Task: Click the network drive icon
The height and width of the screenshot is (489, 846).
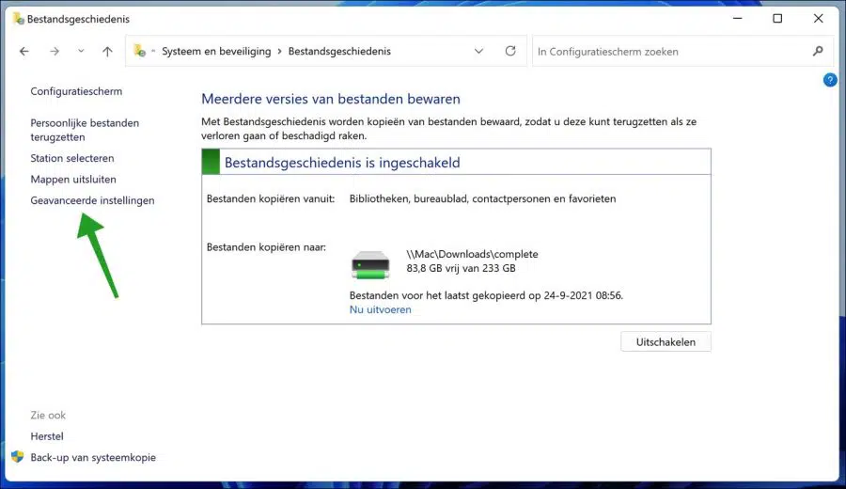Action: 370,265
